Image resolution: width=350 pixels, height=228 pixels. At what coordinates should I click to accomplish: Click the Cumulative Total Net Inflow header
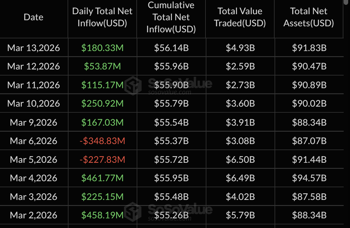(171, 17)
